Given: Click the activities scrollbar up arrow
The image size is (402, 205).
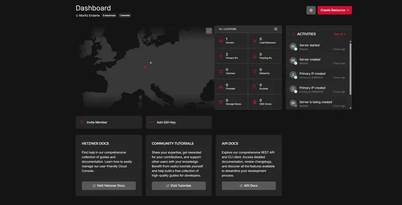Looking at the screenshot, I should point(350,42).
